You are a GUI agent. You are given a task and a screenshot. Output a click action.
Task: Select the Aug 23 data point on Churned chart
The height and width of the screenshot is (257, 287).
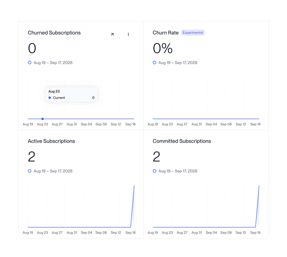(42, 119)
